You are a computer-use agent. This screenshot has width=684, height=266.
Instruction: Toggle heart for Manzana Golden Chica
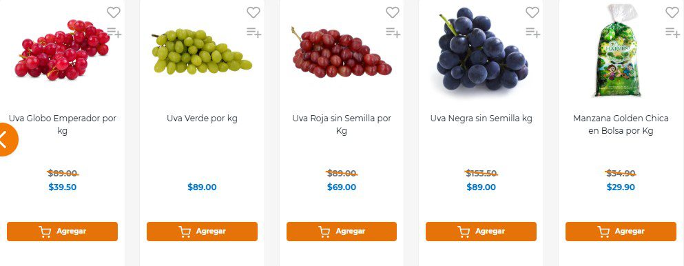coord(672,12)
